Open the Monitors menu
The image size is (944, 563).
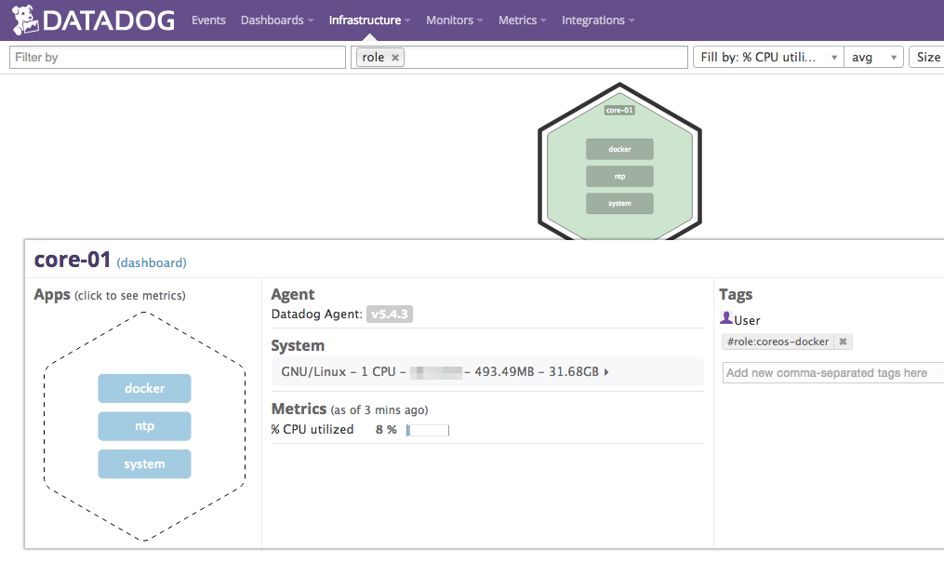(x=455, y=20)
